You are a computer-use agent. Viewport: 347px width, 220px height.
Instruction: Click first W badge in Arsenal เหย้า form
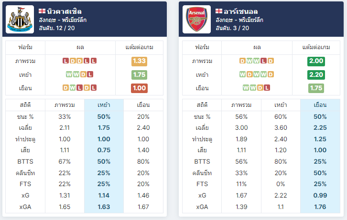(242, 74)
